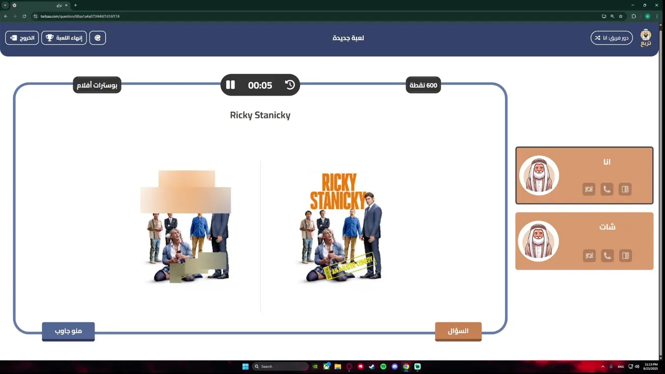Use the swap lifeline for team شات
Viewport: 665px width, 374px height.
[x=589, y=256]
